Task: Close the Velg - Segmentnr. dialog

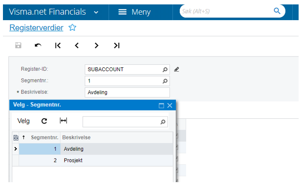Action: (x=170, y=106)
